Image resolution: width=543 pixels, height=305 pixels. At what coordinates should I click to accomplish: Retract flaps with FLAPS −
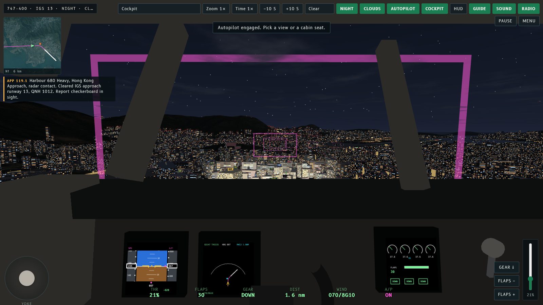click(506, 281)
